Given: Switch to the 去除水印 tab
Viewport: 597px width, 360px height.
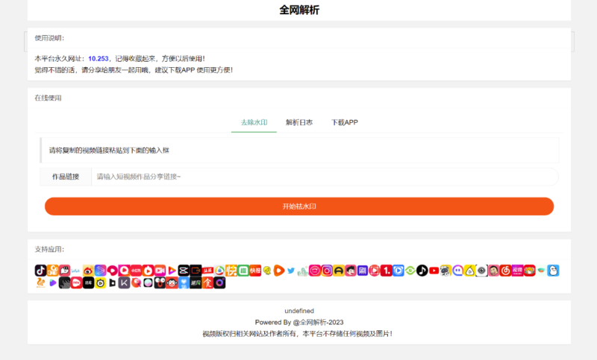Looking at the screenshot, I should [254, 122].
